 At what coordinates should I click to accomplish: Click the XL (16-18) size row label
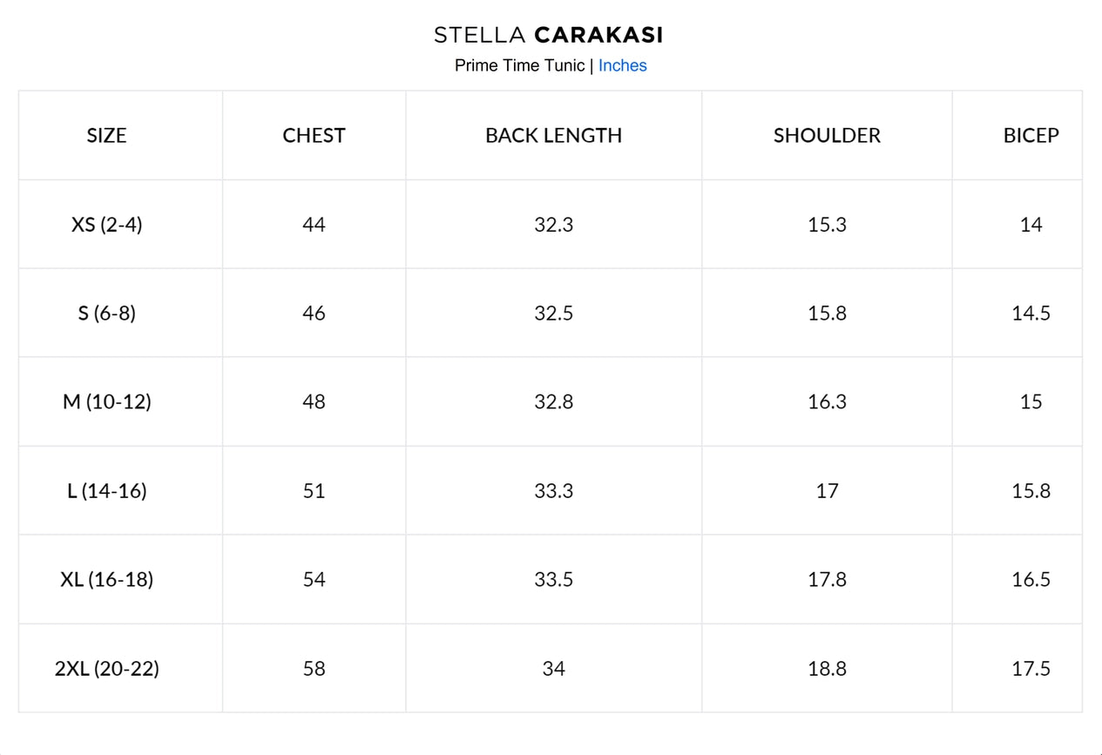point(106,579)
